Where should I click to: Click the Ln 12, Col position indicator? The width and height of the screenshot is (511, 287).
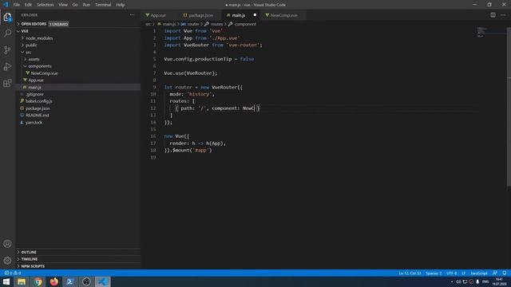click(410, 273)
